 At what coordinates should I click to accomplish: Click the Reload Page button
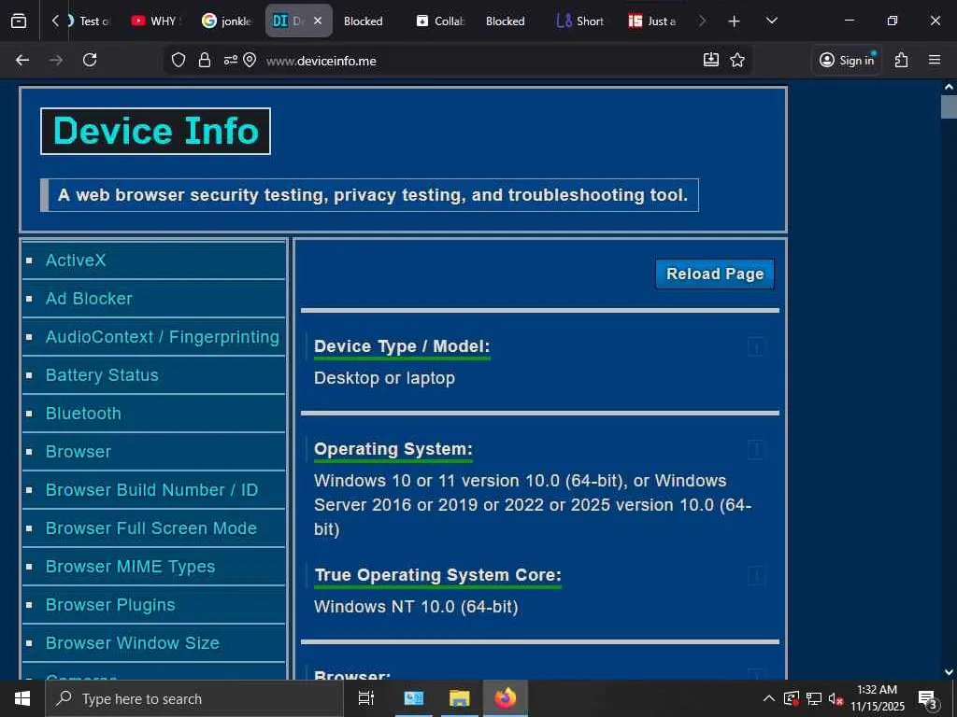point(714,274)
